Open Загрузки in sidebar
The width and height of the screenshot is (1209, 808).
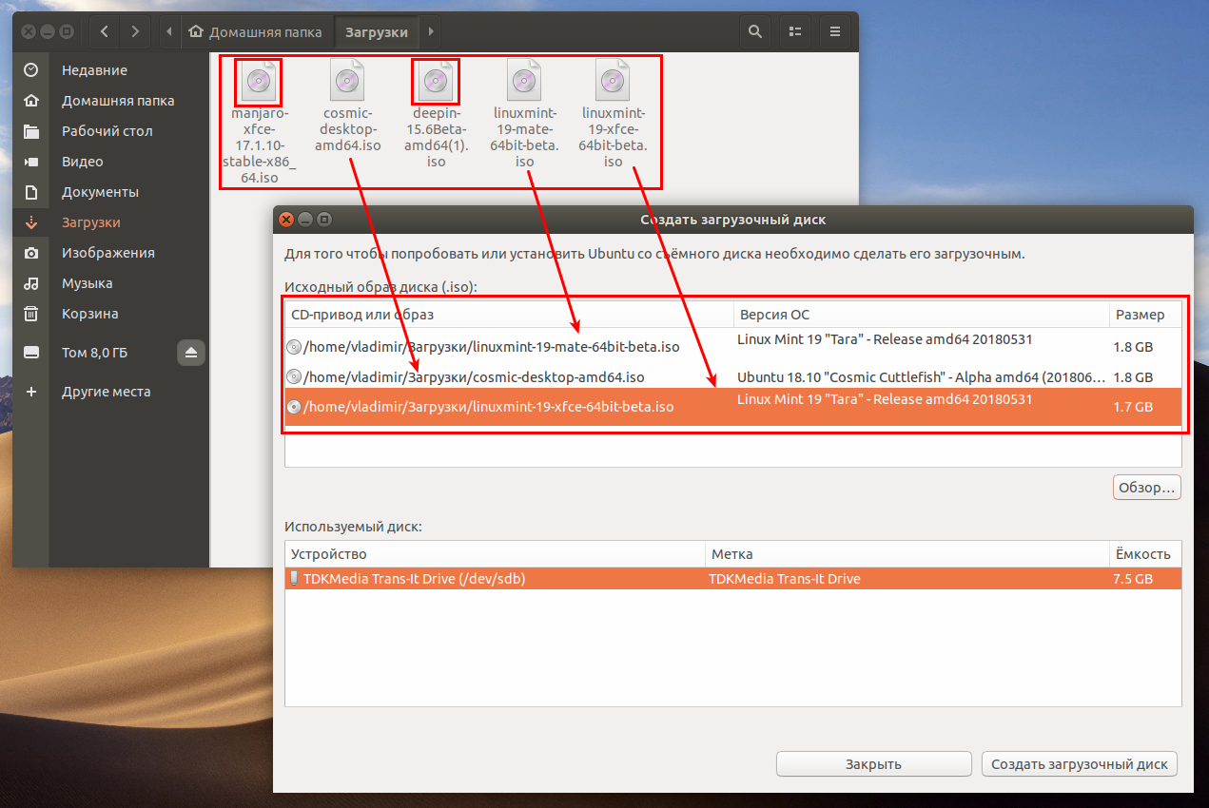pos(110,222)
